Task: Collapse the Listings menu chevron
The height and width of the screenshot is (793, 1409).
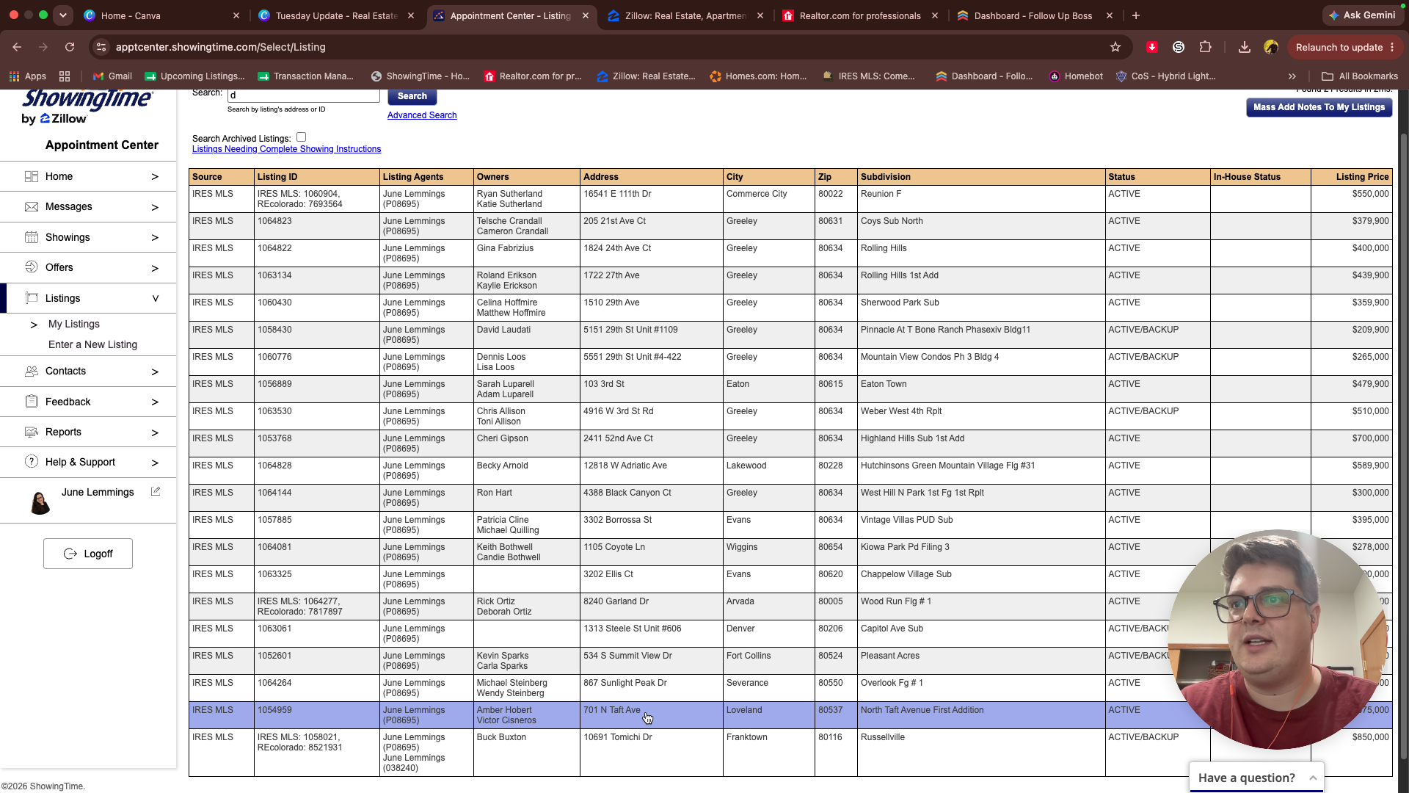Action: pos(155,299)
